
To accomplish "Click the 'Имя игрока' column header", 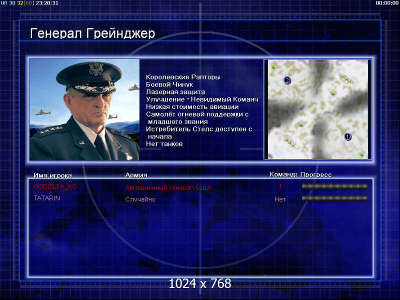I will coord(52,175).
